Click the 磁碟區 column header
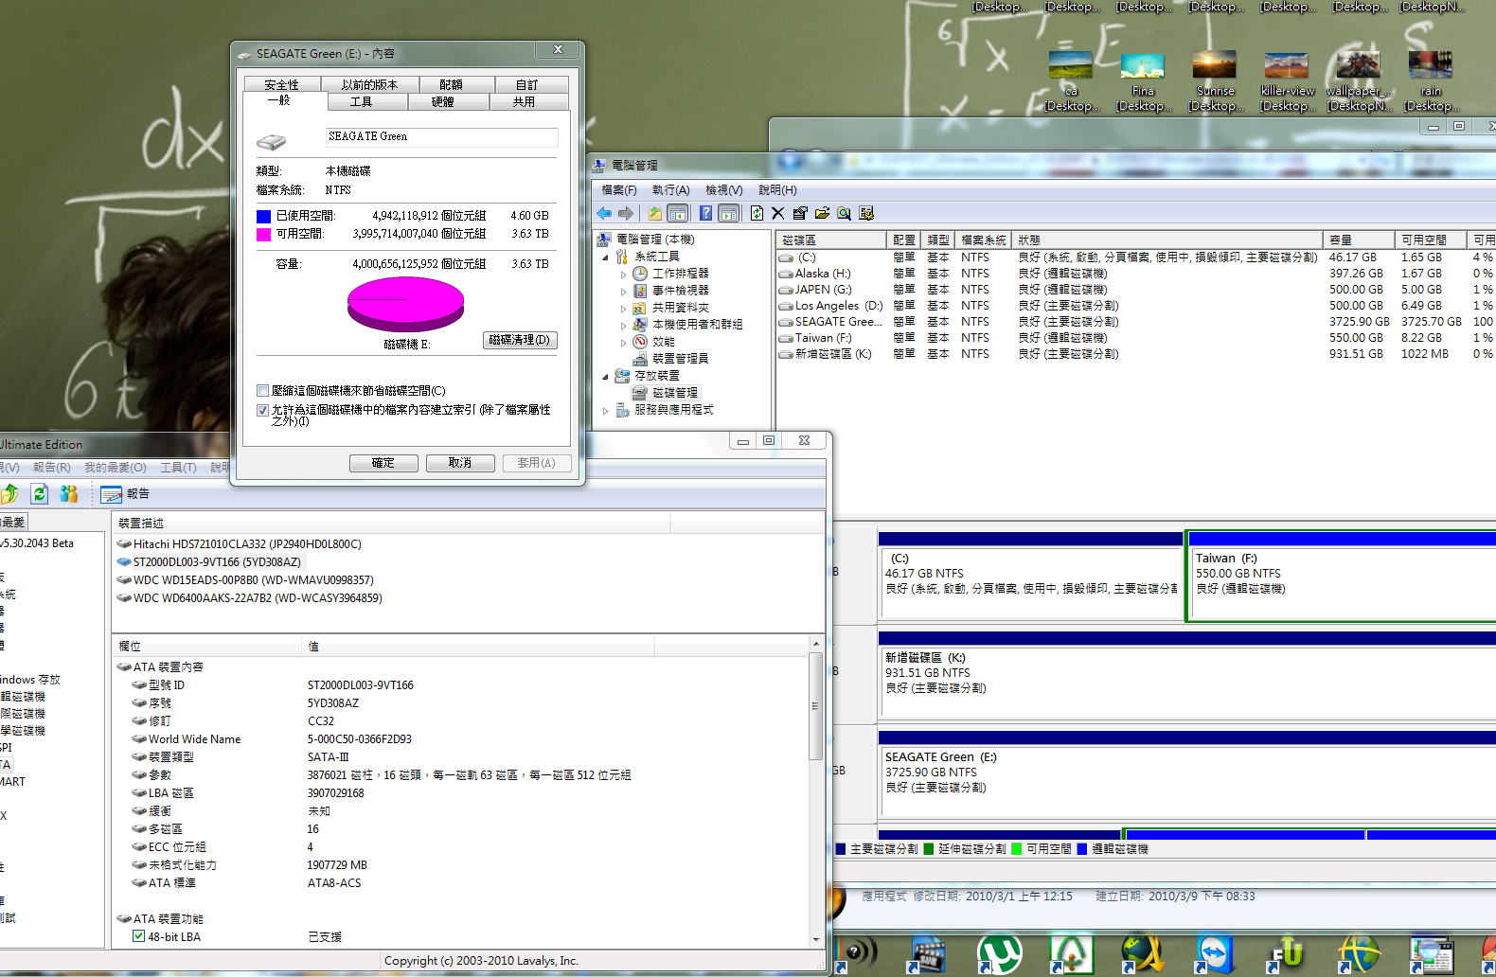Image resolution: width=1496 pixels, height=977 pixels. pyautogui.click(x=831, y=240)
